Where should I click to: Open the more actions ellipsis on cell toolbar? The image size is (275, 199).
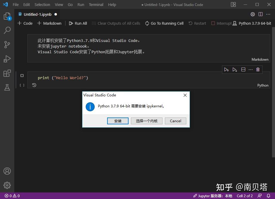click(x=250, y=69)
